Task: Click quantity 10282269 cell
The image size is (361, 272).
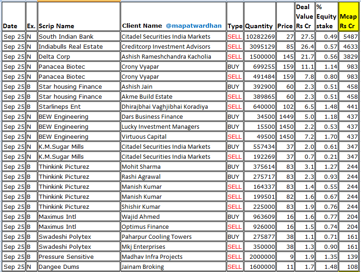Action: [259, 36]
